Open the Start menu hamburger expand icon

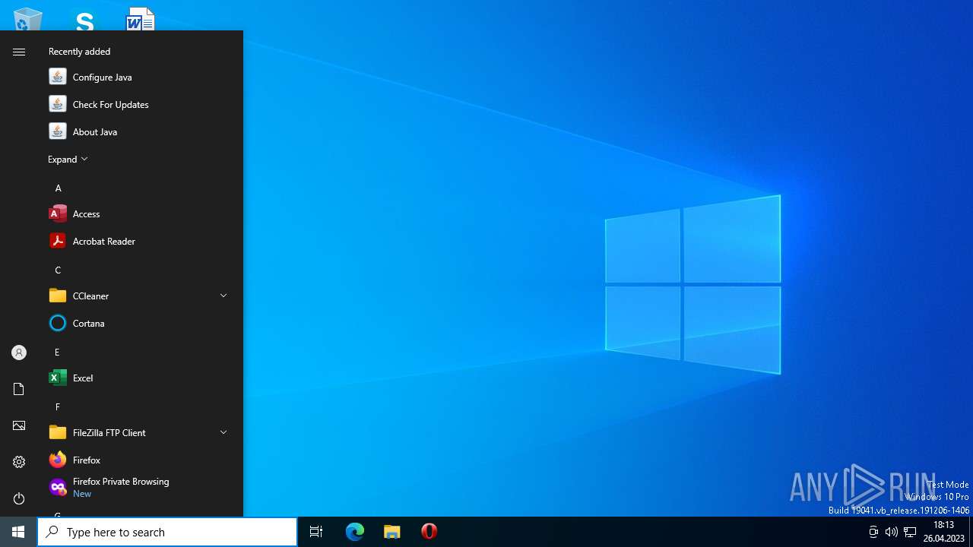[19, 52]
